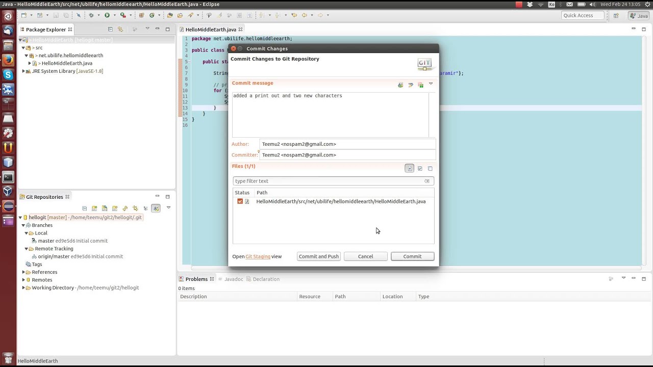Select the origin/master remote tracking branch
Viewport: 653px width, 367px height.
click(77, 256)
